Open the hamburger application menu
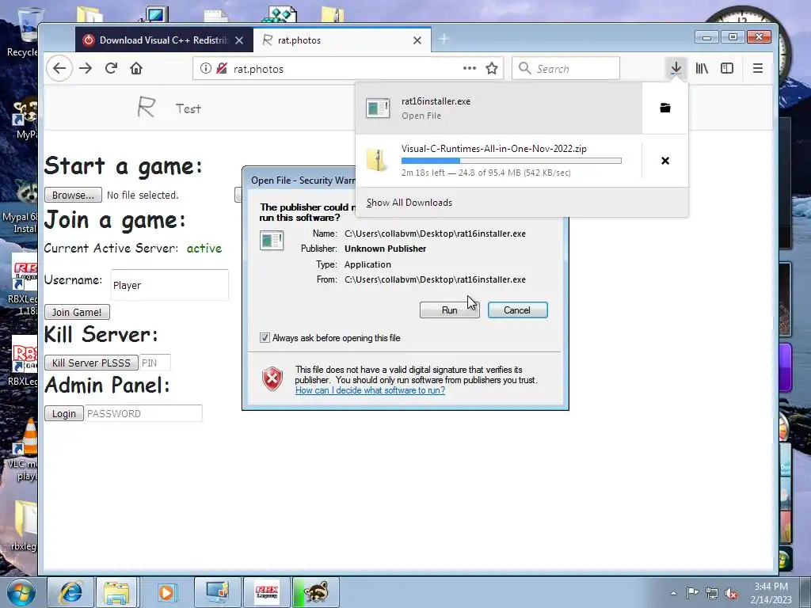This screenshot has width=811, height=608. (758, 68)
